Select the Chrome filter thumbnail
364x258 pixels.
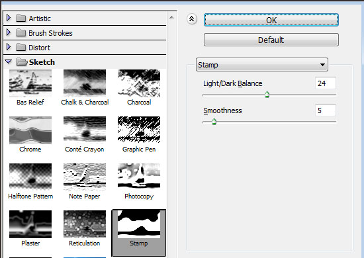[30, 130]
